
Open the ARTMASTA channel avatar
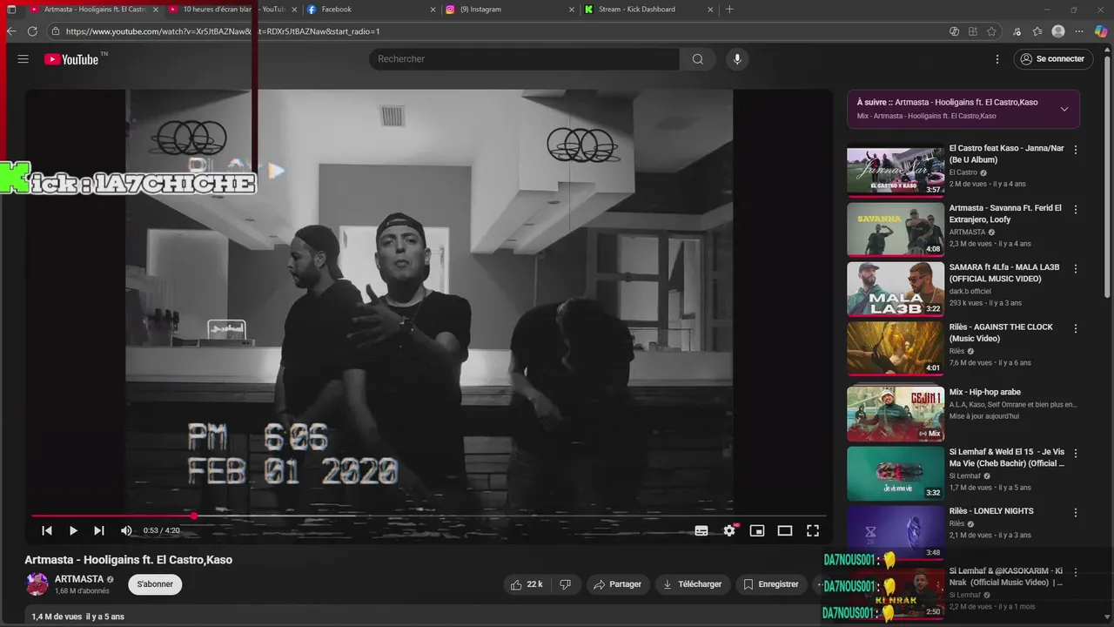(x=37, y=584)
